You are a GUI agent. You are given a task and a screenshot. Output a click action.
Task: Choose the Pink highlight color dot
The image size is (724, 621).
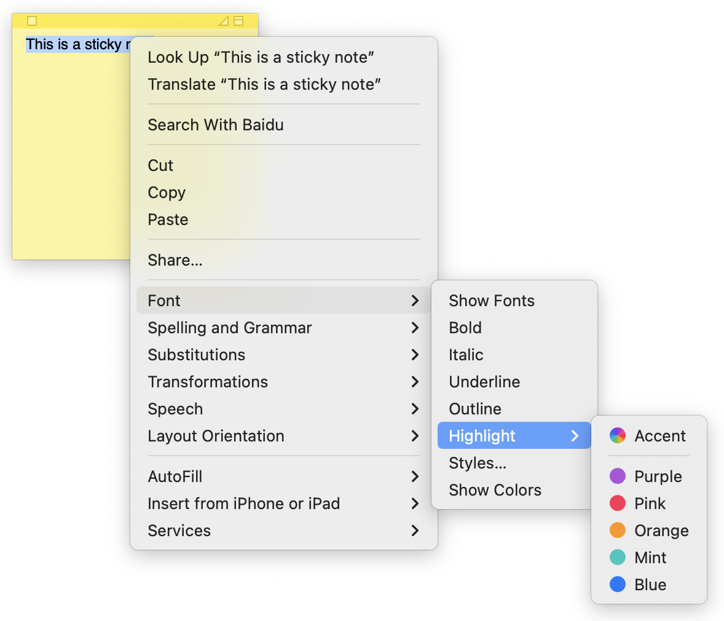click(617, 504)
